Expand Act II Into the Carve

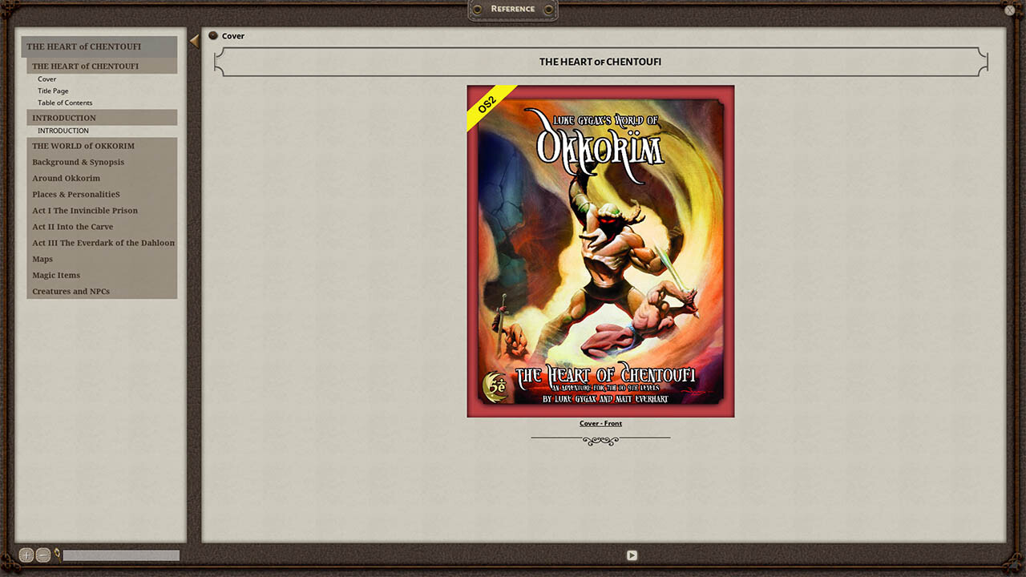tap(102, 227)
